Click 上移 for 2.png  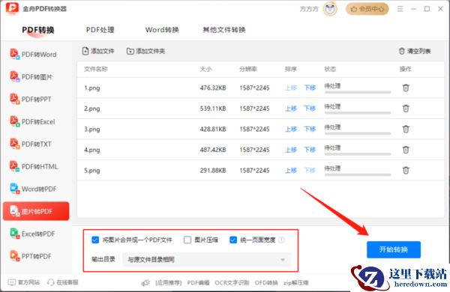pyautogui.click(x=291, y=109)
